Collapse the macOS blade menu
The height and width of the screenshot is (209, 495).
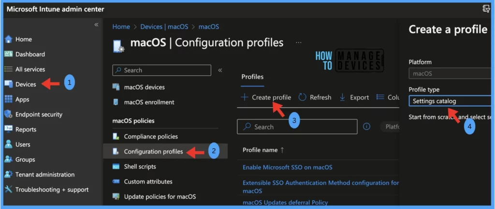[220, 70]
